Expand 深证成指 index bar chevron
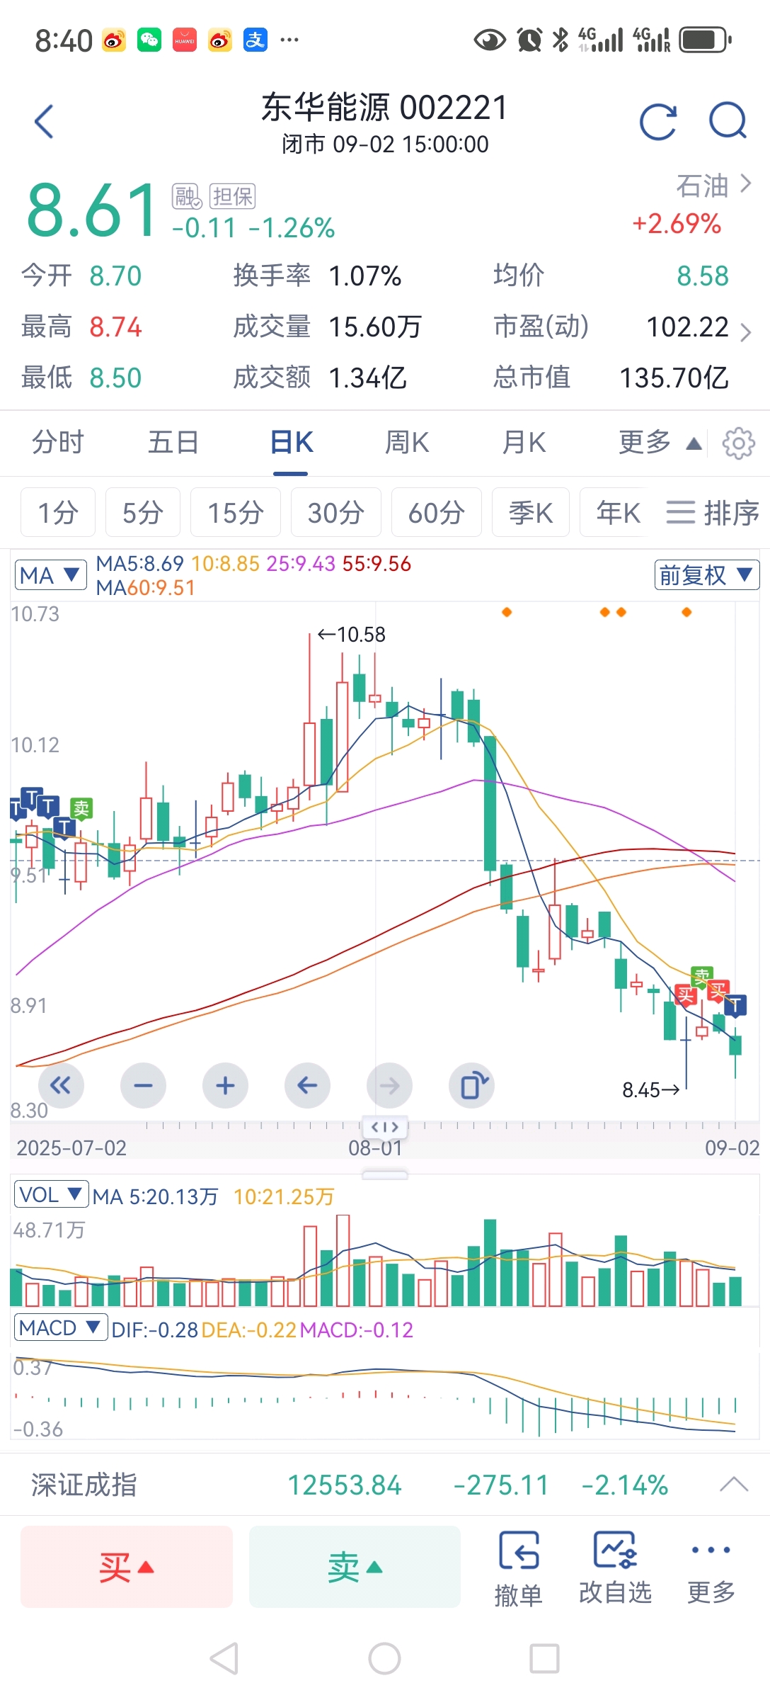Screen dimensions: 770x1700 coord(734,1485)
